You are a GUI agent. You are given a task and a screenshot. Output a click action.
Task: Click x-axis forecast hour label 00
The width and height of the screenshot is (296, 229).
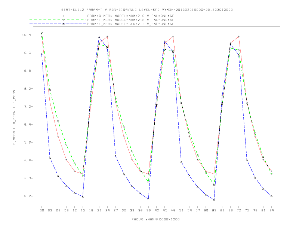(x=42, y=210)
